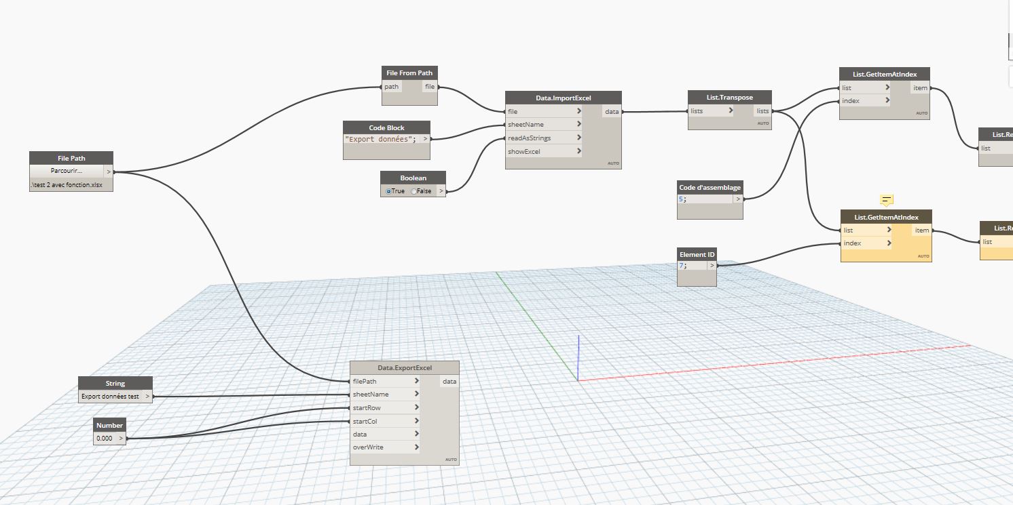Click the data output port of Data.ImportExcel
1013x505 pixels.
[x=612, y=112]
